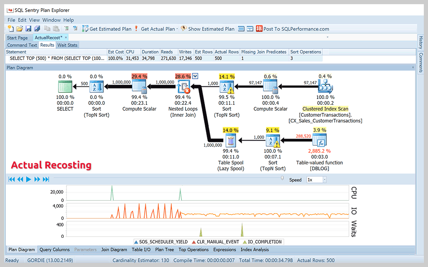The height and width of the screenshot is (267, 428).
Task: Click the New plan icon
Action: pos(11,28)
